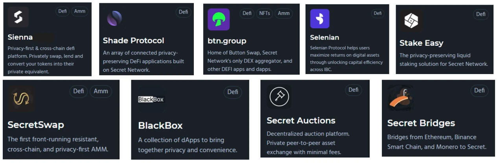499x163 pixels.
Task: Open the Secret Bridges icon
Action: pyautogui.click(x=400, y=98)
